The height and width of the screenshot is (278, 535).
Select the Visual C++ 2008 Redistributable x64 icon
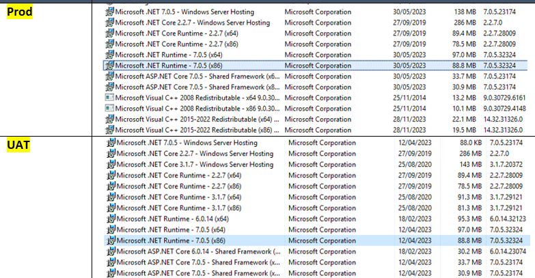[109, 98]
